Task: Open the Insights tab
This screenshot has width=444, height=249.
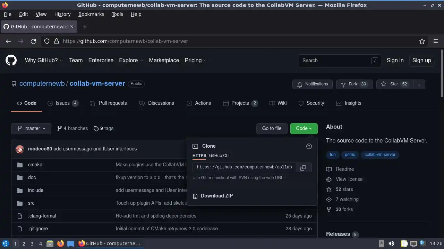Action: tap(349, 103)
